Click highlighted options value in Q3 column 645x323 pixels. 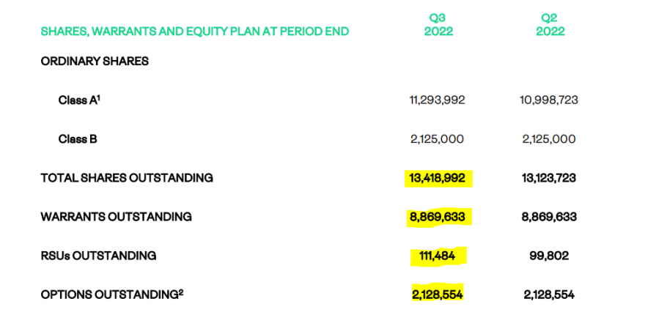[438, 294]
